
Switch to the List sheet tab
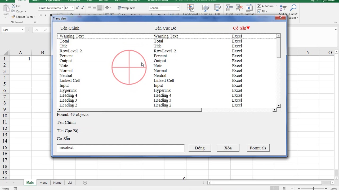pyautogui.click(x=70, y=183)
